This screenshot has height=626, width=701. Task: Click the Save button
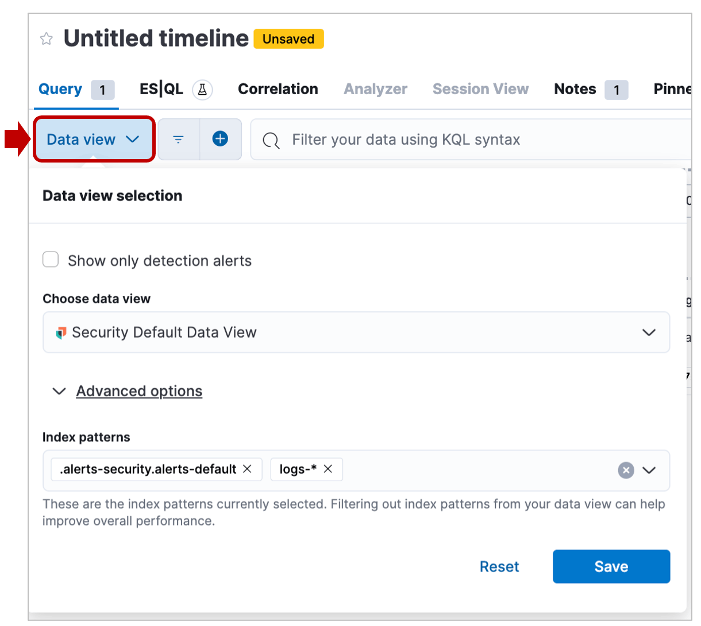click(611, 566)
